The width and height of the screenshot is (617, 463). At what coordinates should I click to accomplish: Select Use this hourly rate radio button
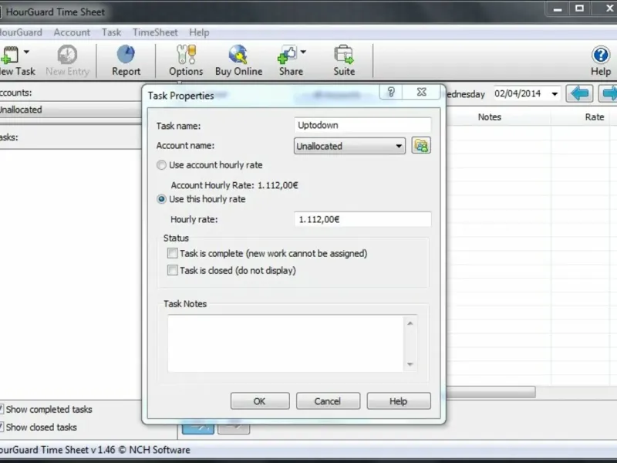[161, 199]
